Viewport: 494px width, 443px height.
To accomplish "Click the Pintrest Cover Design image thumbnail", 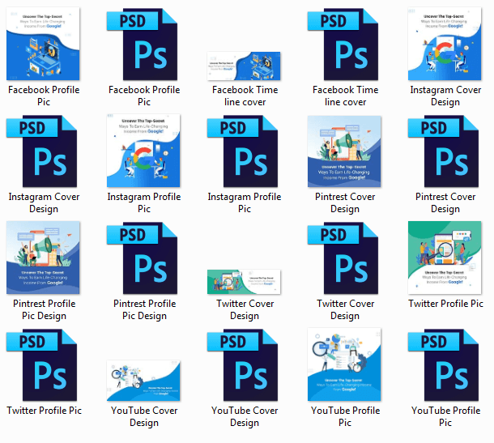I will click(x=344, y=151).
